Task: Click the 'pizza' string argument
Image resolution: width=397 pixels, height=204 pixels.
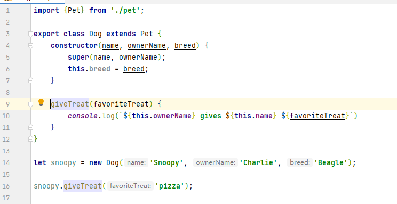Action: [x=169, y=186]
